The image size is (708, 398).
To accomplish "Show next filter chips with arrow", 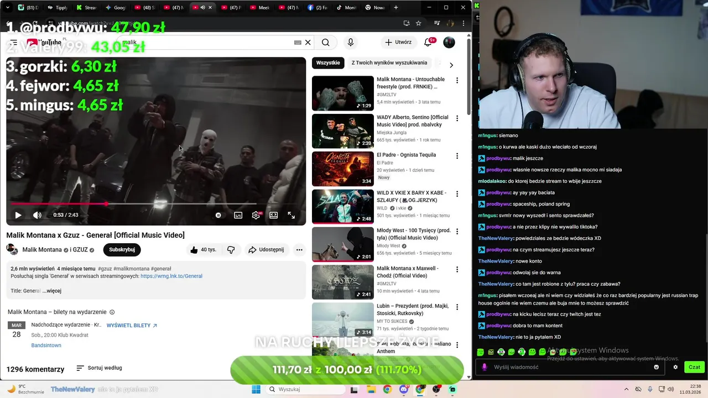I will tap(451, 65).
